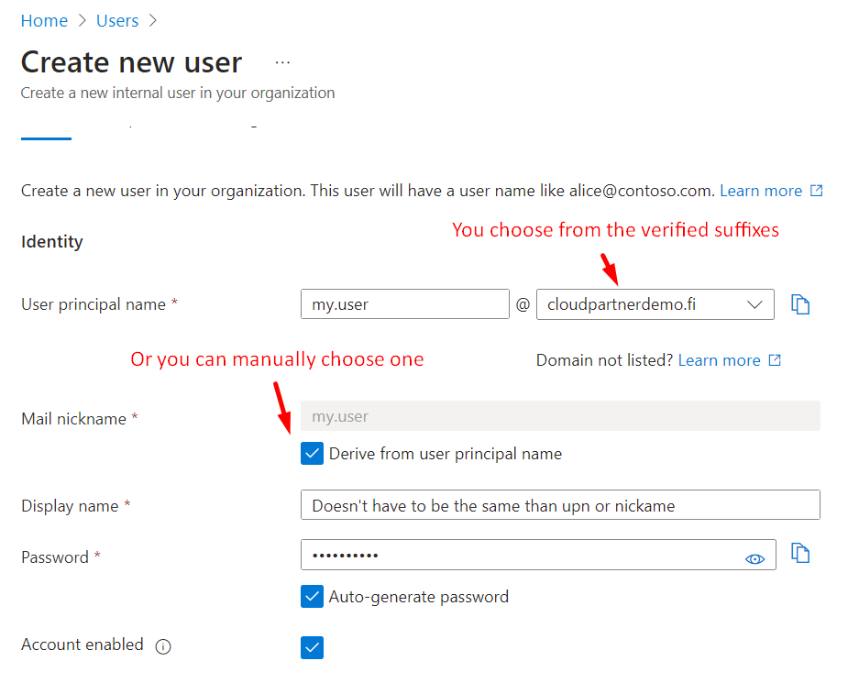The height and width of the screenshot is (683, 859).
Task: Copy the generated password
Action: pos(800,554)
